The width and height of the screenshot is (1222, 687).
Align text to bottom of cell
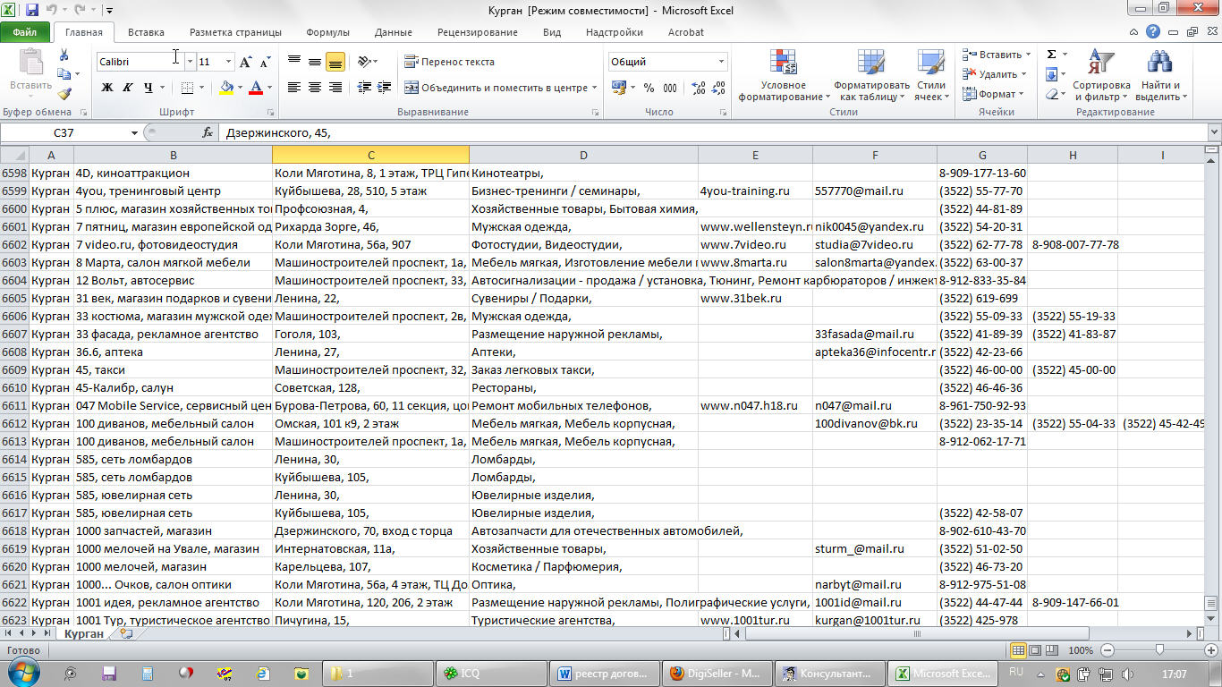[335, 62]
